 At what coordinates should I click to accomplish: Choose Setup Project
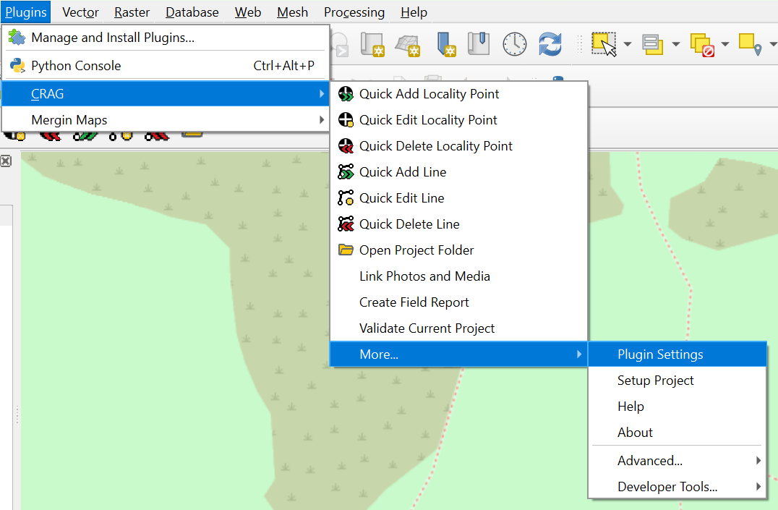677,381
